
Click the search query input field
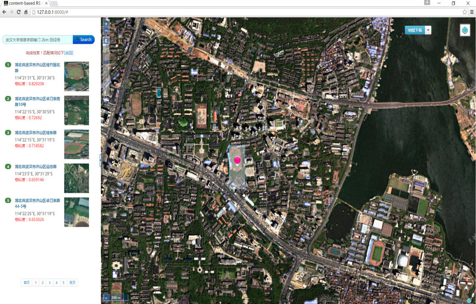pyautogui.click(x=38, y=40)
